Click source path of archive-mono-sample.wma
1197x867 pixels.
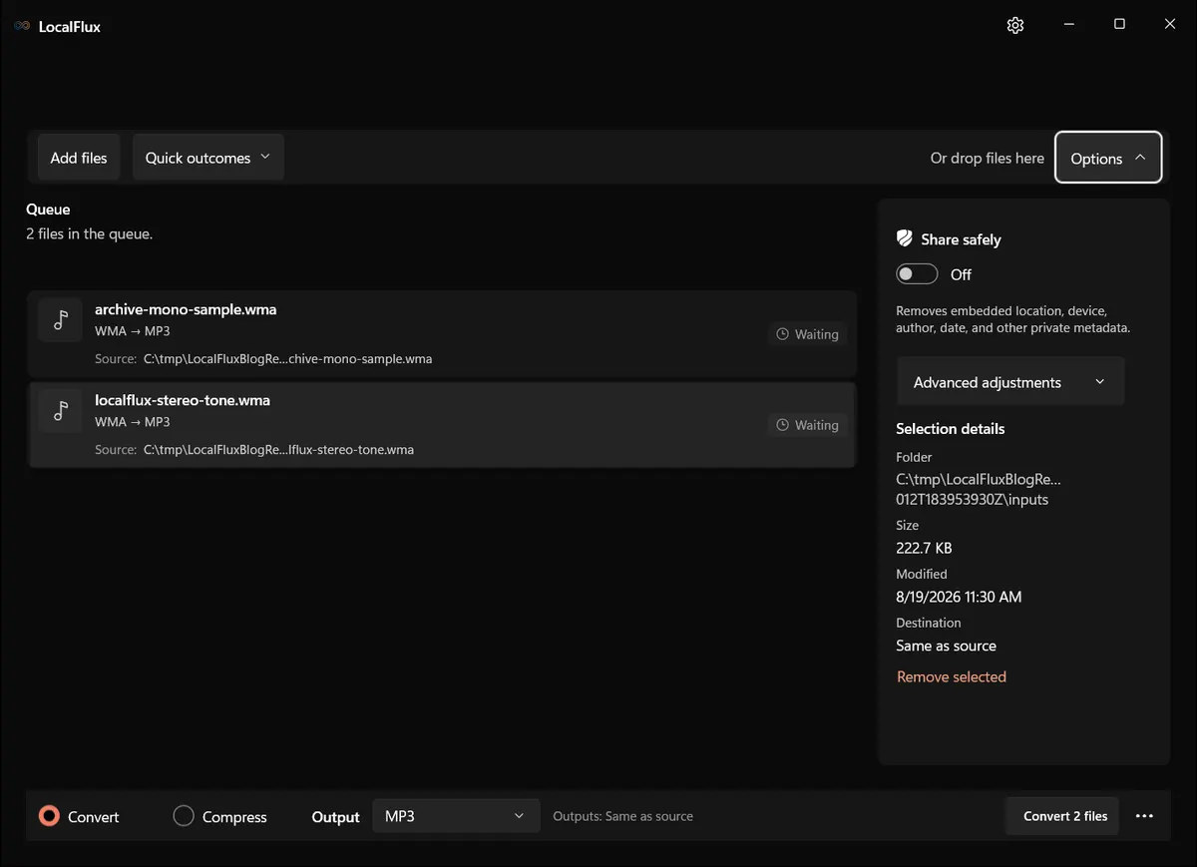(287, 359)
